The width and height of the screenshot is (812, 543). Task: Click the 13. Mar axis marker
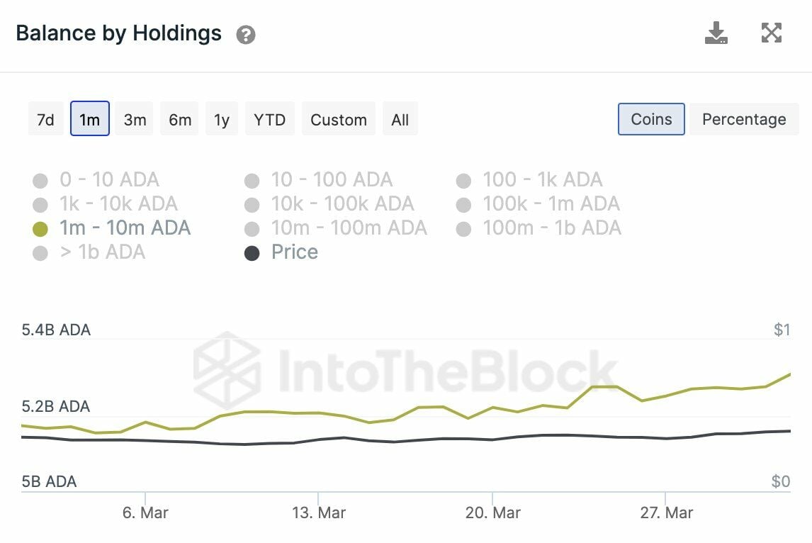pos(319,512)
